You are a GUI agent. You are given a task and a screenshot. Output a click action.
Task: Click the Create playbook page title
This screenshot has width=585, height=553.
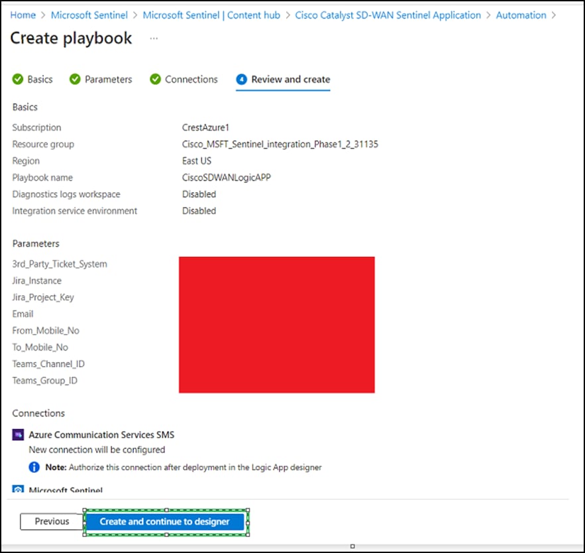(71, 38)
